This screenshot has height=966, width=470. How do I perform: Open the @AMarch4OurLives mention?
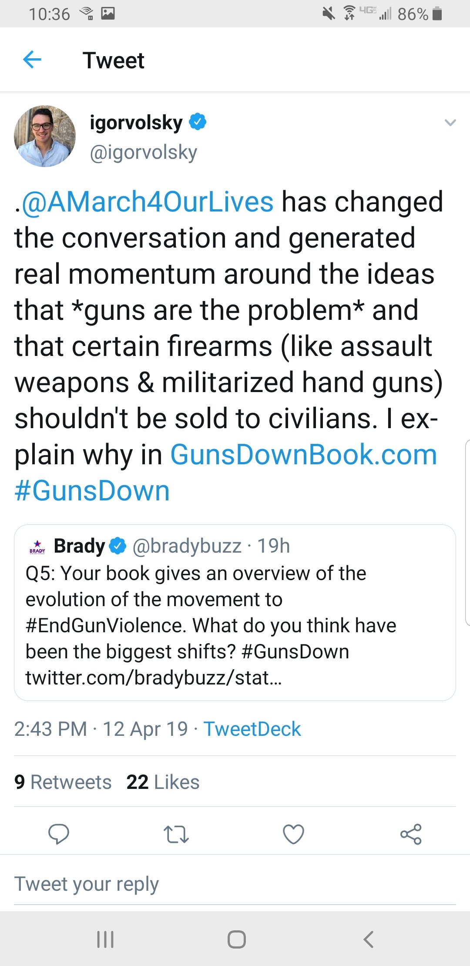(x=148, y=202)
